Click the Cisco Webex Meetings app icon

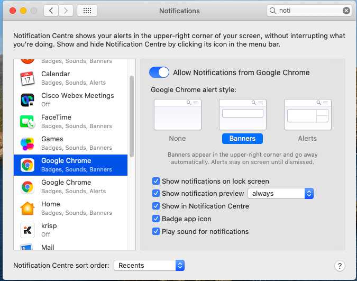pyautogui.click(x=28, y=100)
